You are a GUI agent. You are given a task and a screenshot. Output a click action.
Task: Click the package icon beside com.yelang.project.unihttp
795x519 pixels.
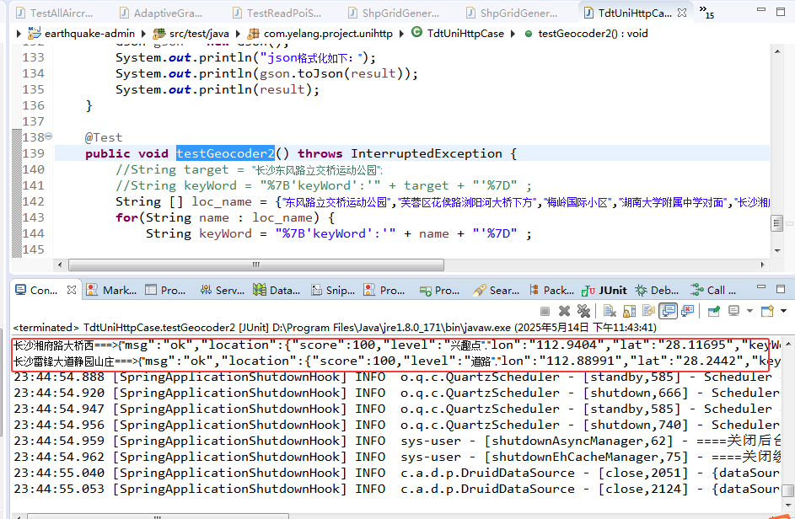point(254,34)
